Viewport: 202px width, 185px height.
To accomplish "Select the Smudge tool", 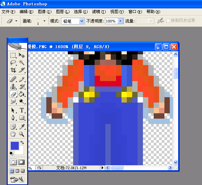I will [13, 101].
